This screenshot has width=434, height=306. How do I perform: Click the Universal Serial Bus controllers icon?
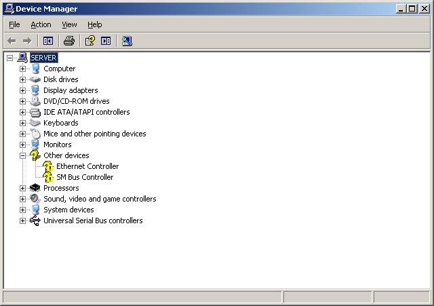coord(35,221)
